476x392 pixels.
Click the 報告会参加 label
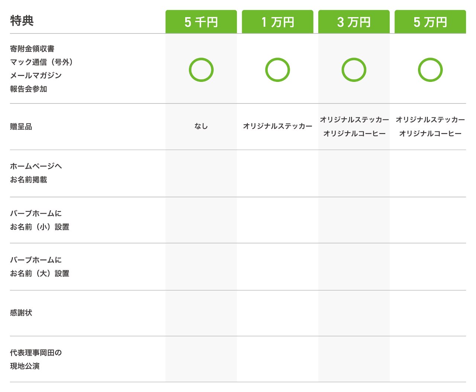click(x=29, y=89)
